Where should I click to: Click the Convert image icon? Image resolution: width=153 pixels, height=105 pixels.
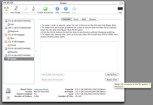[25, 8]
